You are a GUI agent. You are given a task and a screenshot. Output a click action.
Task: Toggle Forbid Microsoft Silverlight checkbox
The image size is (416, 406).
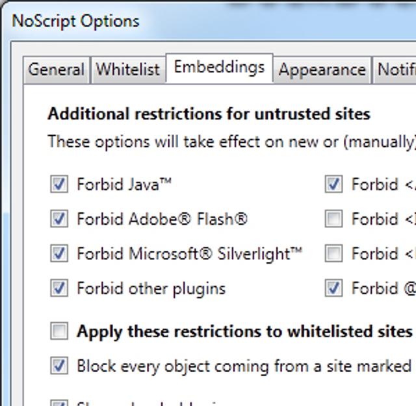[x=59, y=253]
